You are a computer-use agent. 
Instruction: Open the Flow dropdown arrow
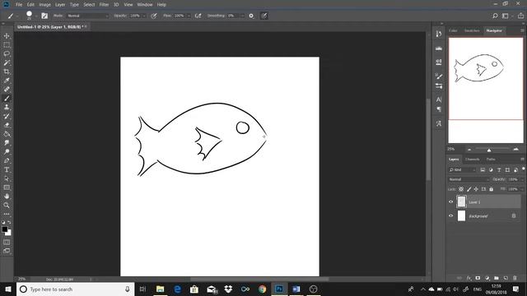click(189, 16)
